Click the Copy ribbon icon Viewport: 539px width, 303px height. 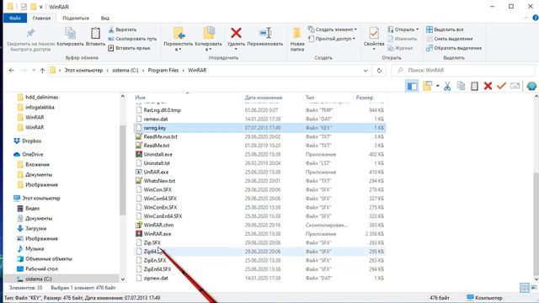(x=70, y=34)
